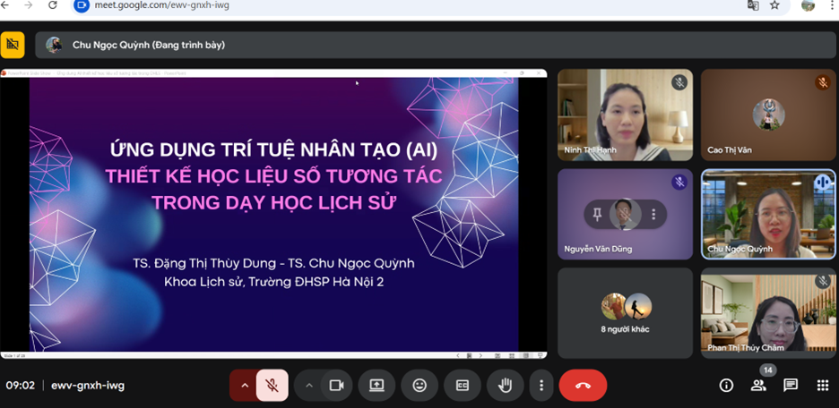Toggle the camera on or off
This screenshot has height=408, width=839.
[x=336, y=386]
